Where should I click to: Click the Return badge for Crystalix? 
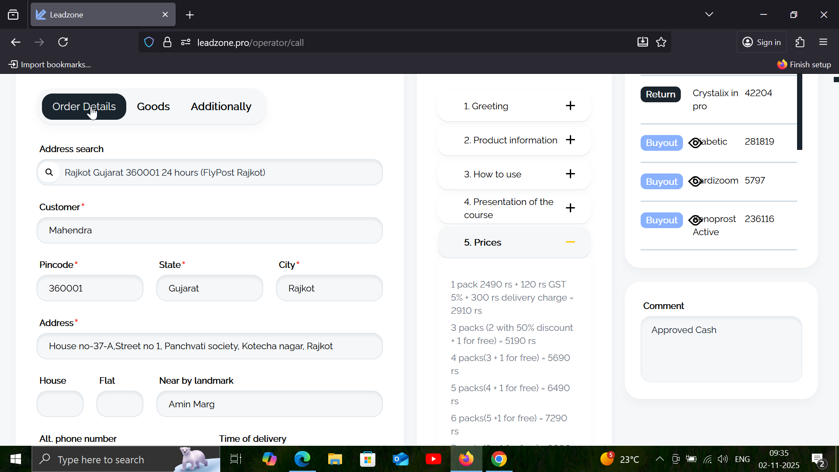tap(660, 94)
